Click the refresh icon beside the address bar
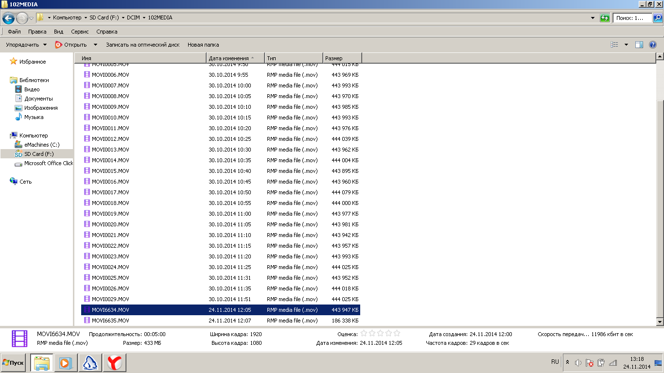Viewport: 664px width, 373px height. (605, 18)
